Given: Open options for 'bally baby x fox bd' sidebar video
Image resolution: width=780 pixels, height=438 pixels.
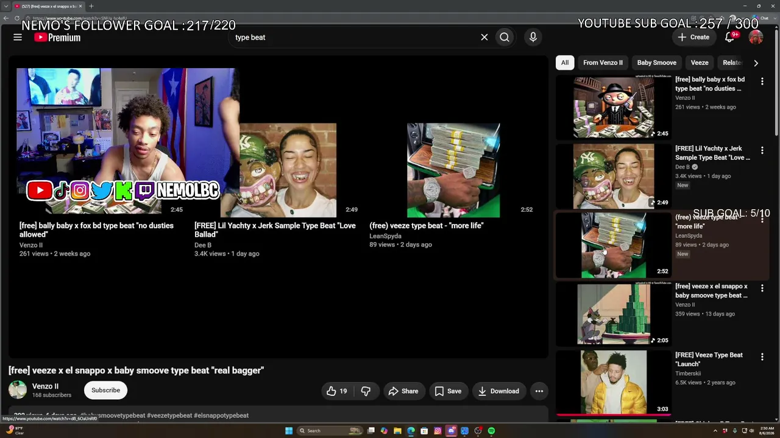Looking at the screenshot, I should point(762,81).
